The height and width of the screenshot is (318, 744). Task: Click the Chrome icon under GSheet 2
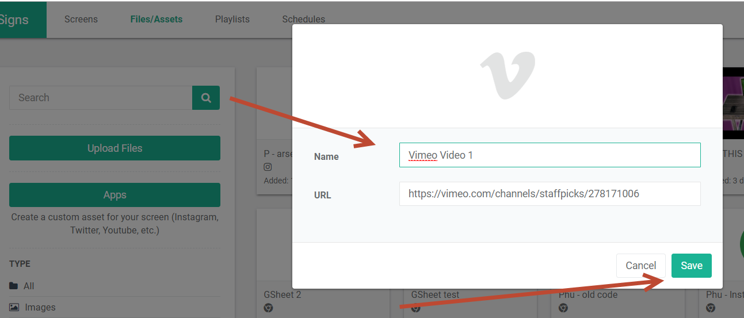tap(268, 308)
